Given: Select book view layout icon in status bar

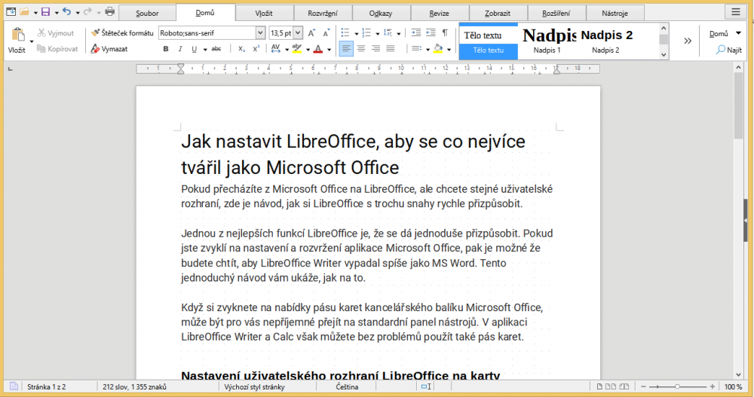Looking at the screenshot, I should click(624, 386).
